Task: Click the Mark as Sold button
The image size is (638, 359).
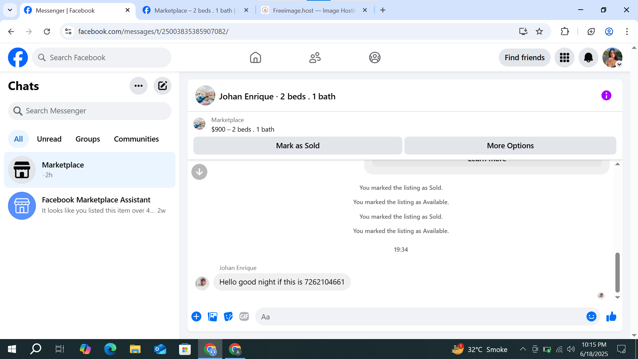Action: coord(298,146)
